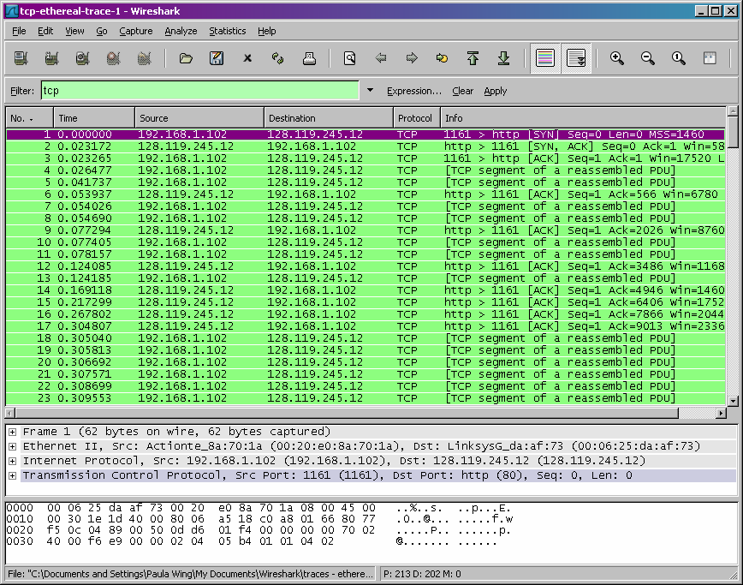Open the File menu
The image size is (743, 585).
(x=19, y=31)
